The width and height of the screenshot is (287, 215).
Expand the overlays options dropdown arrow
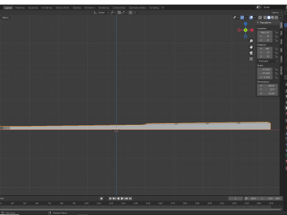pyautogui.click(x=255, y=17)
